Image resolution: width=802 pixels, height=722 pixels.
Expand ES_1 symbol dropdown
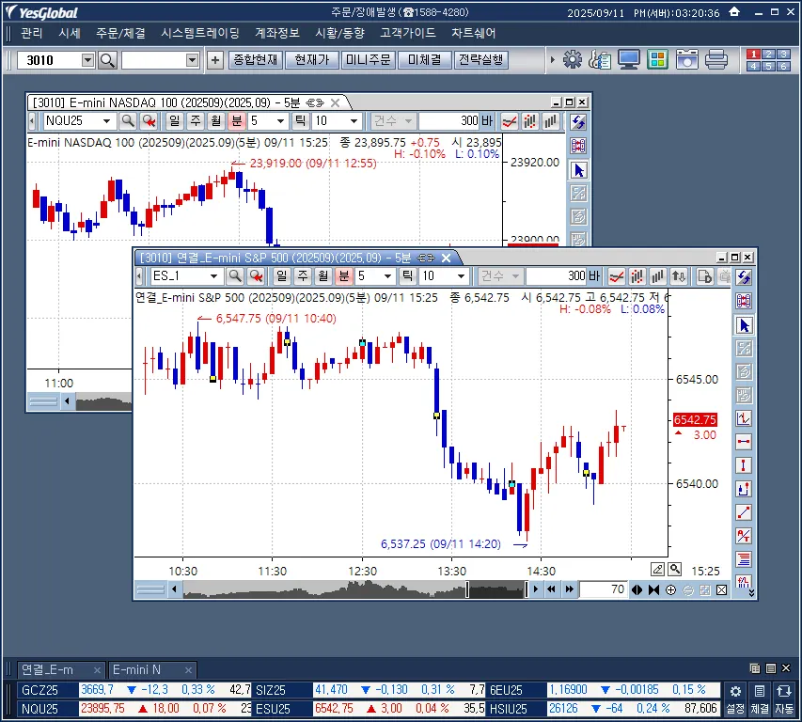click(x=213, y=276)
